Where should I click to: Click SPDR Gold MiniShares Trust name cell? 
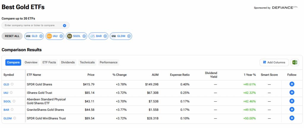coord(46,118)
